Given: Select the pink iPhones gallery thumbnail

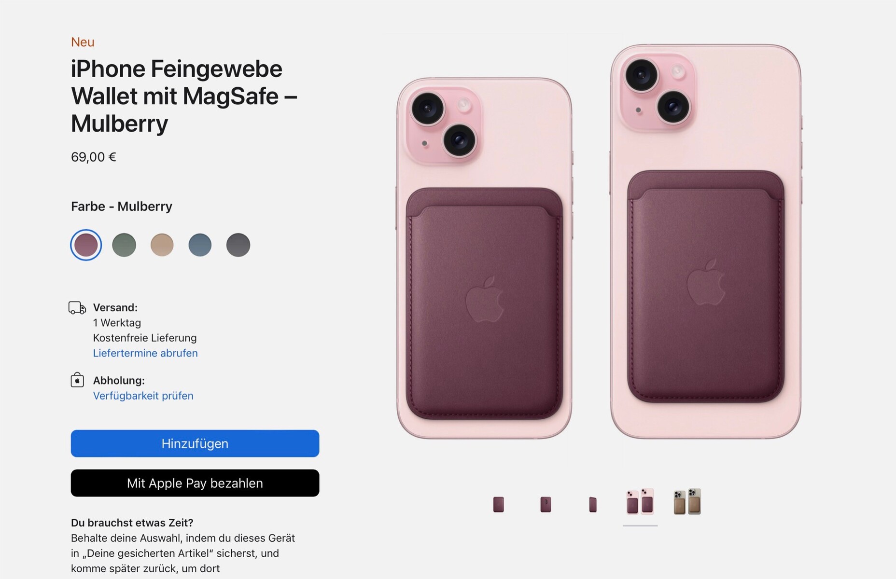Looking at the screenshot, I should pyautogui.click(x=640, y=502).
